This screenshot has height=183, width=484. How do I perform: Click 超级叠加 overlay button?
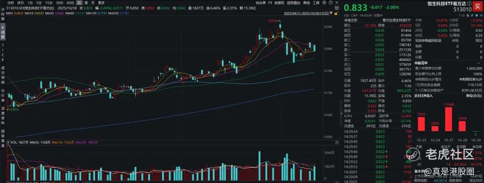pos(294,3)
